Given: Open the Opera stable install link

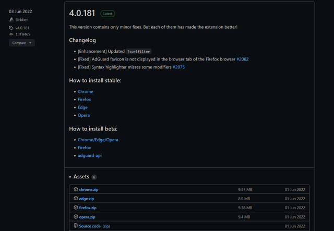Looking at the screenshot, I should coord(83,115).
